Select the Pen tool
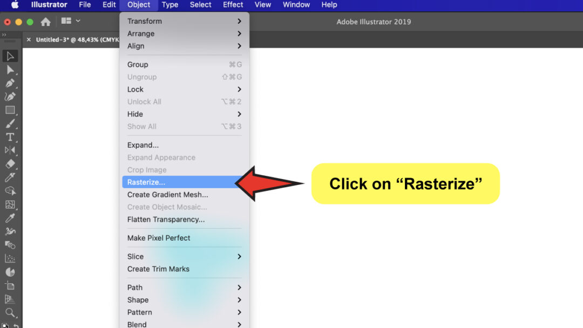The width and height of the screenshot is (583, 328). pos(10,83)
